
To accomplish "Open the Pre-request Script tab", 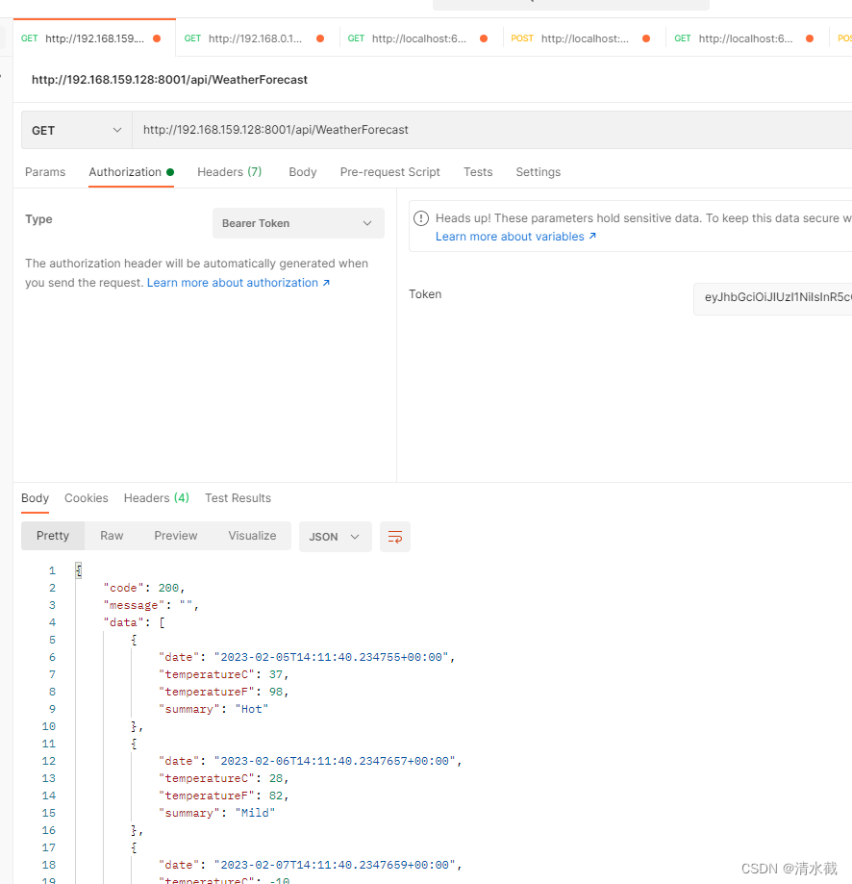I will 389,172.
